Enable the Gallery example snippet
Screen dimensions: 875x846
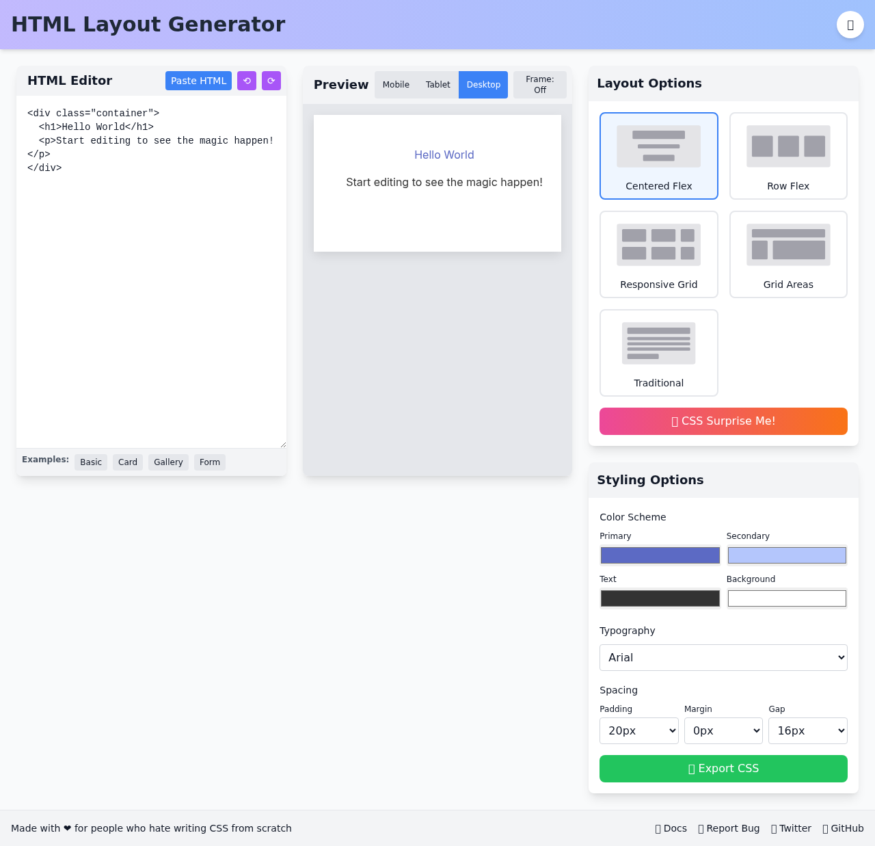[x=168, y=462]
